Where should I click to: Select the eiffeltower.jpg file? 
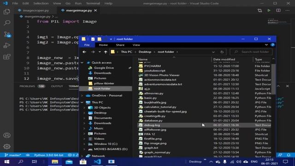click(x=155, y=130)
